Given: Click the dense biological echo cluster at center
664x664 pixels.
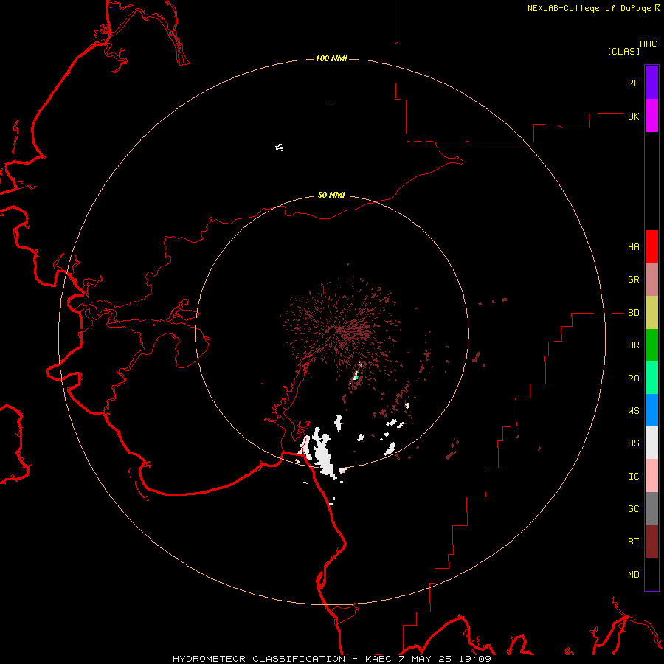Looking at the screenshot, I should coord(342,330).
